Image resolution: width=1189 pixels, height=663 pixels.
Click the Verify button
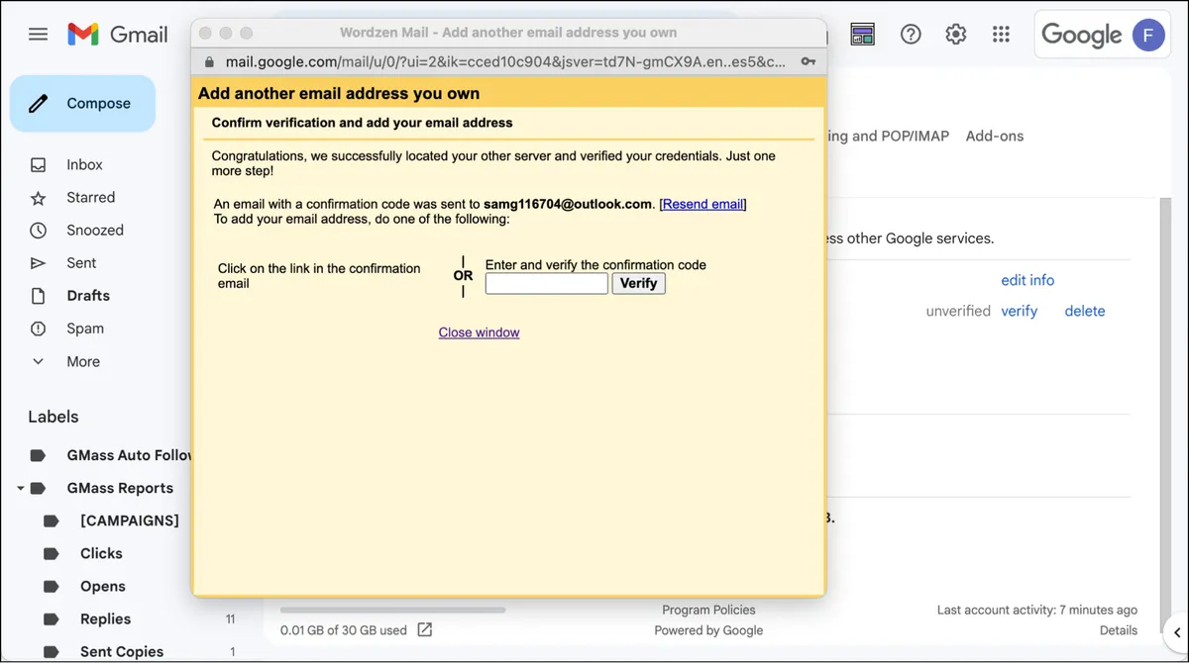coord(639,284)
